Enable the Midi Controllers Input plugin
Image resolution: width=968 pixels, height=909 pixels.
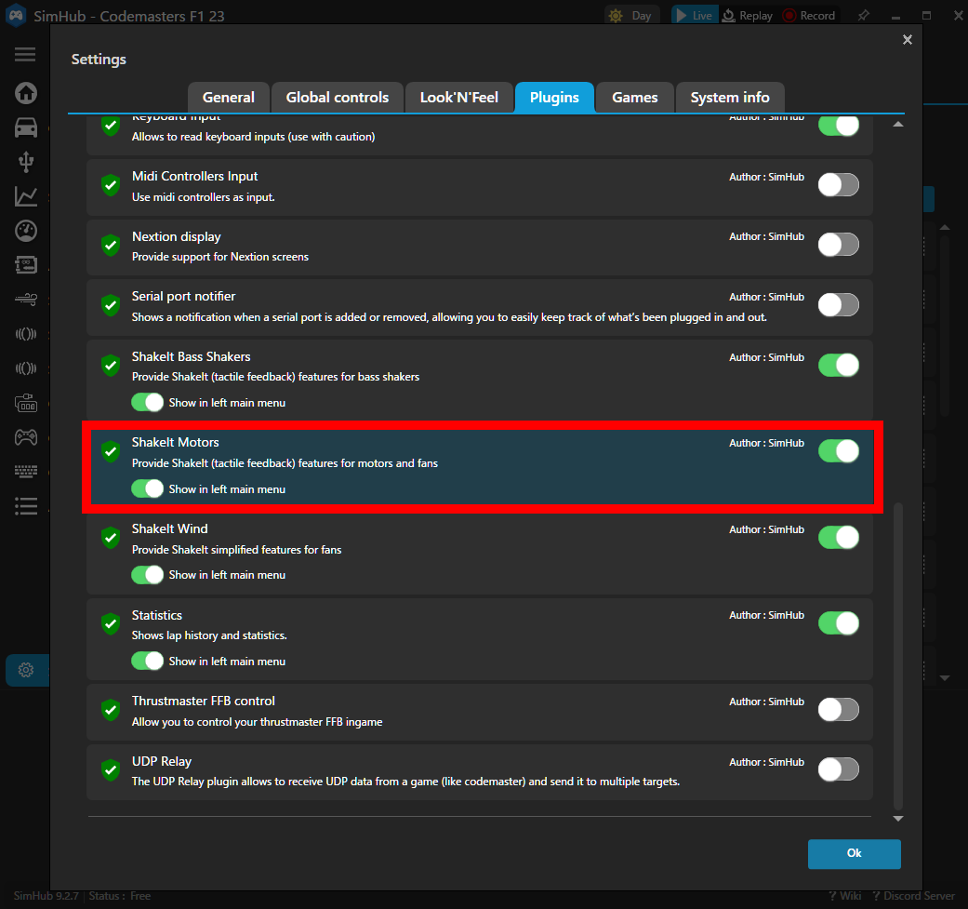pos(839,184)
